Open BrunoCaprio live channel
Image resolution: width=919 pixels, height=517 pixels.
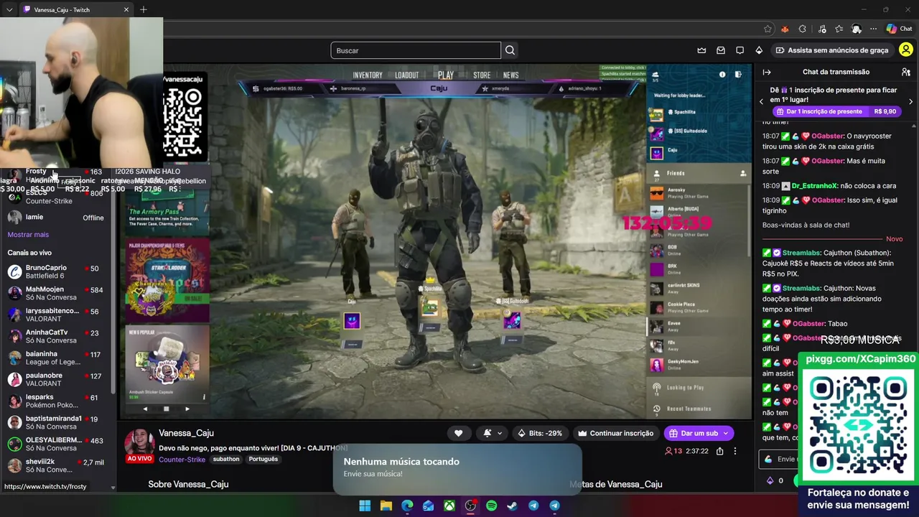(x=57, y=271)
